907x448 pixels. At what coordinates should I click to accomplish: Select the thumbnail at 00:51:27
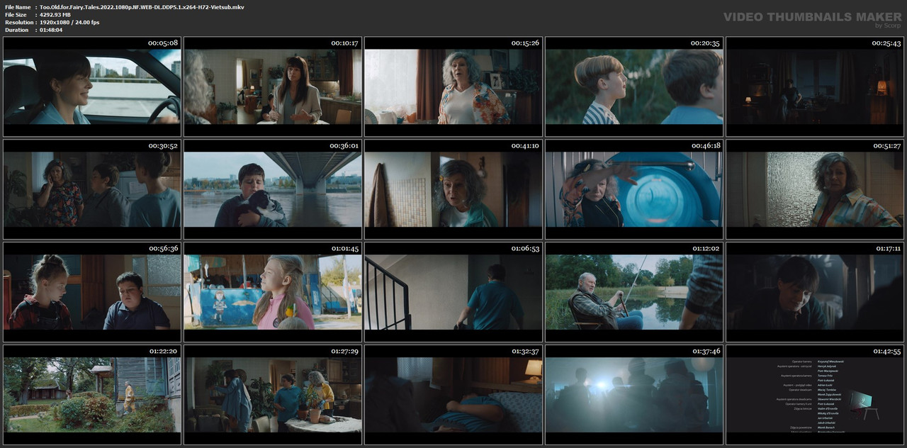point(815,189)
